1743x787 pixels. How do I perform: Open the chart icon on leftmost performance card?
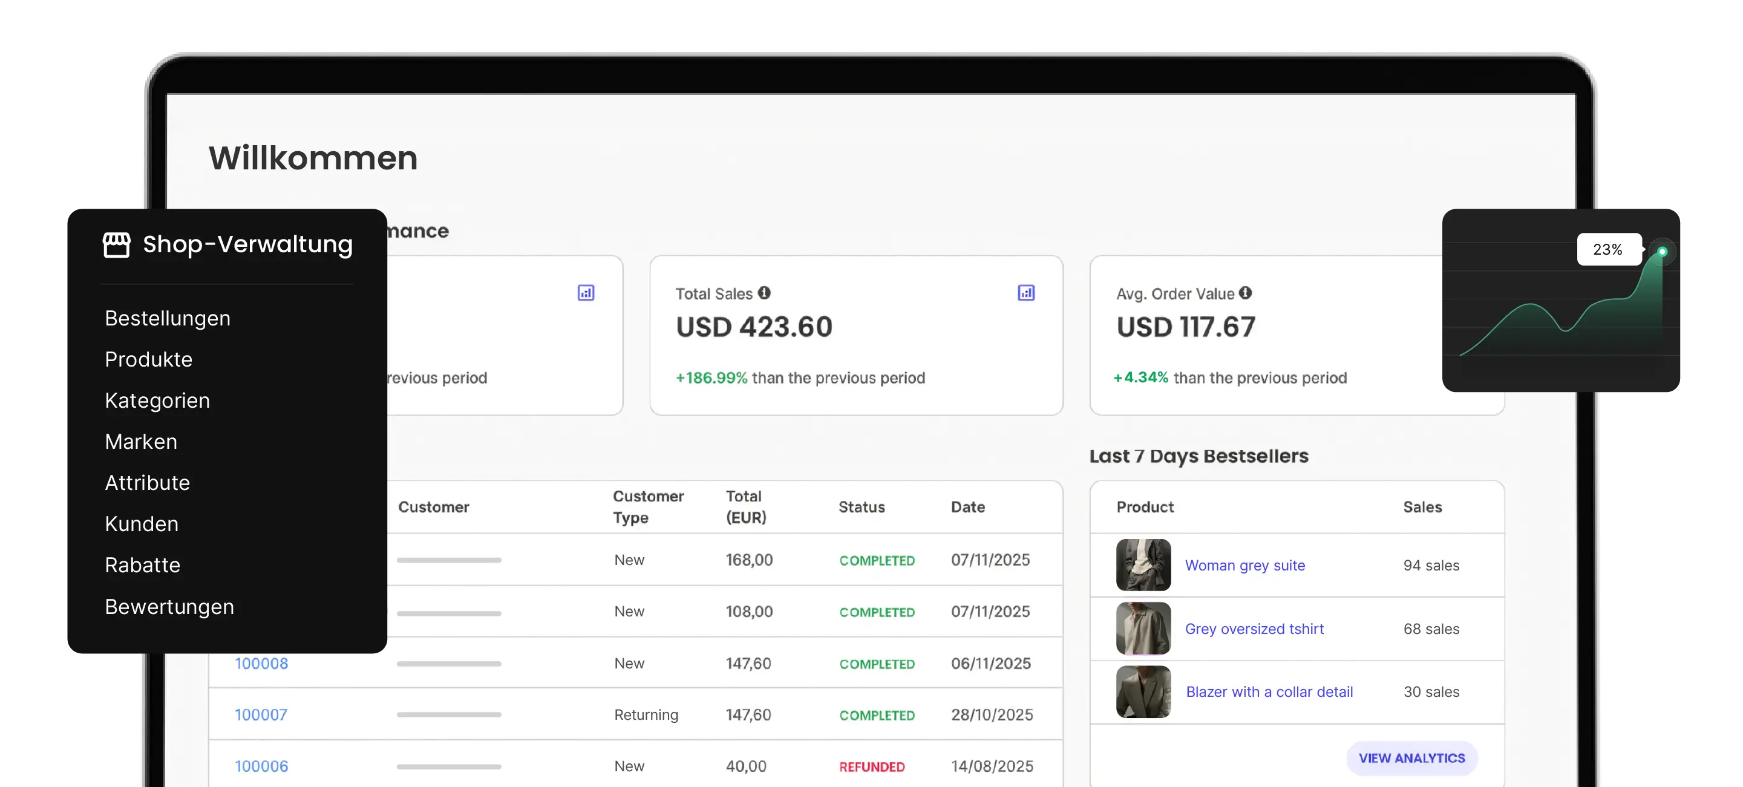point(586,292)
